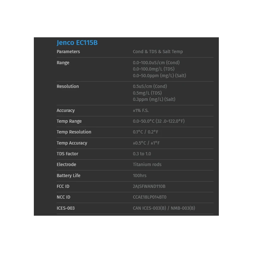Select the FCC ID code 2AJSFWAND110B
253x253 pixels.
[x=149, y=186]
